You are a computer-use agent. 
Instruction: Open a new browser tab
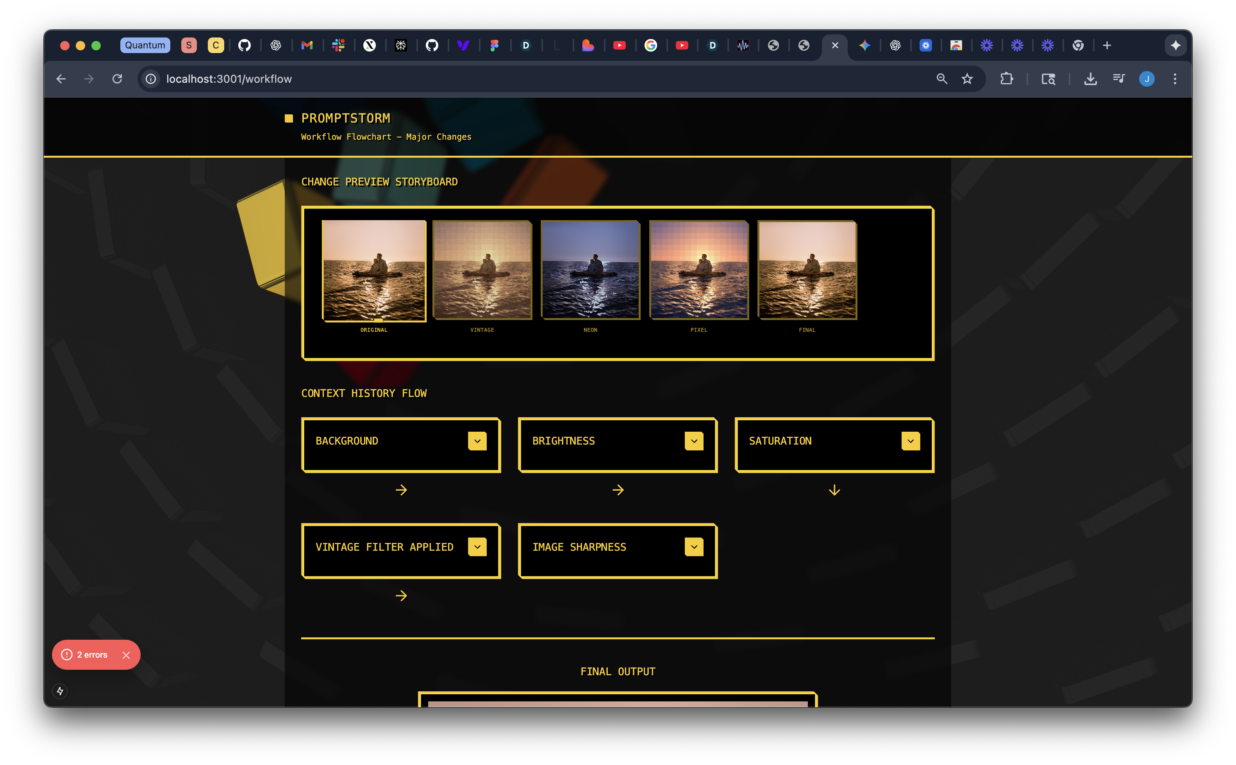(x=1107, y=46)
